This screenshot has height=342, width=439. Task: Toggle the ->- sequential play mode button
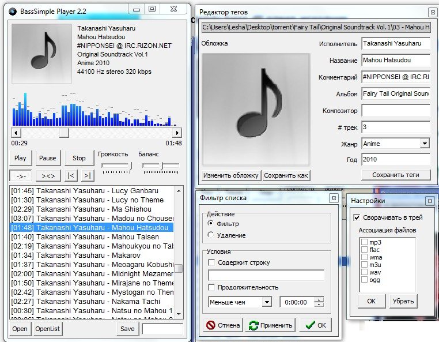point(20,175)
